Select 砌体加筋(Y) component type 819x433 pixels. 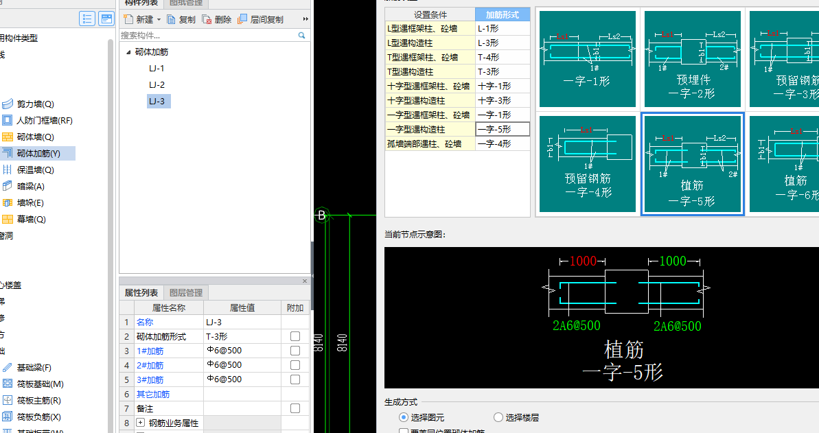(38, 153)
